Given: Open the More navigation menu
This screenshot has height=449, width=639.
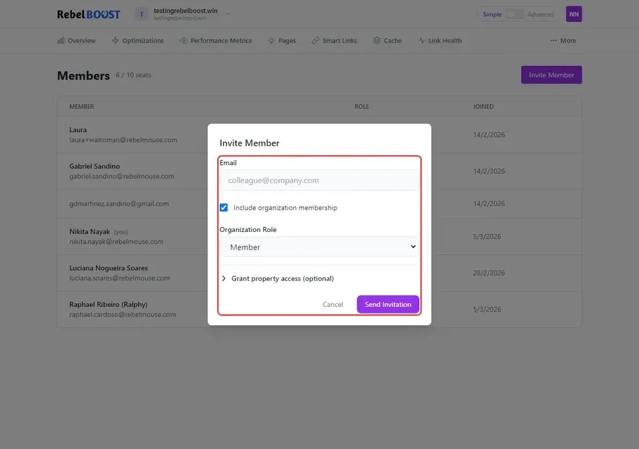Looking at the screenshot, I should coord(563,40).
